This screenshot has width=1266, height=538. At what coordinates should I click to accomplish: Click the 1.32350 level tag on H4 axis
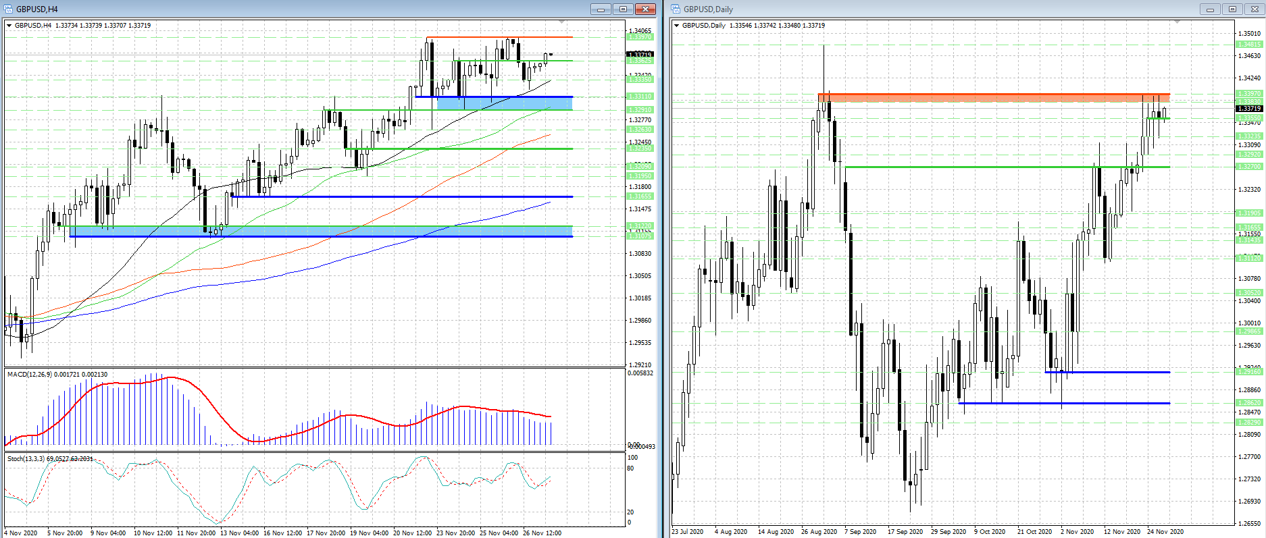(x=640, y=149)
